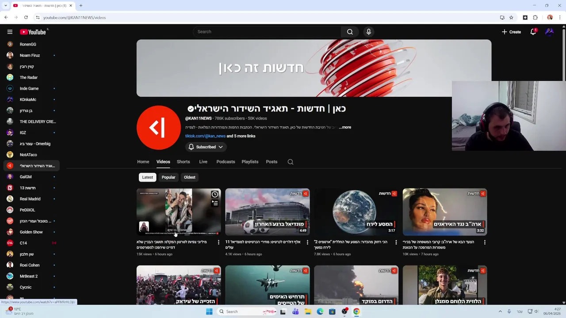
Task: Open NotATaco subscription in sidebar
Action: click(x=31, y=155)
